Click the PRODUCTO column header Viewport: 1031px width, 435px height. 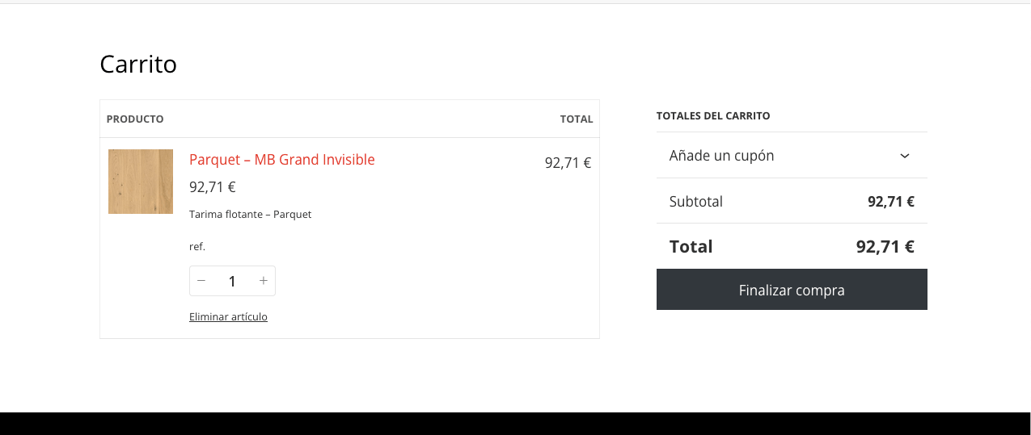[135, 119]
